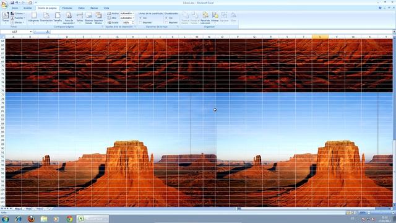The image size is (396, 223).
Task: Open the Temas themes gallery
Action: pyautogui.click(x=6, y=18)
